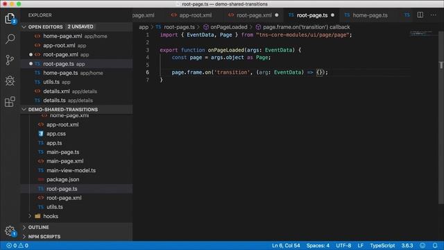
Task: Click the unsaved dot on root-page.xml tab
Action: pyautogui.click(x=277, y=15)
